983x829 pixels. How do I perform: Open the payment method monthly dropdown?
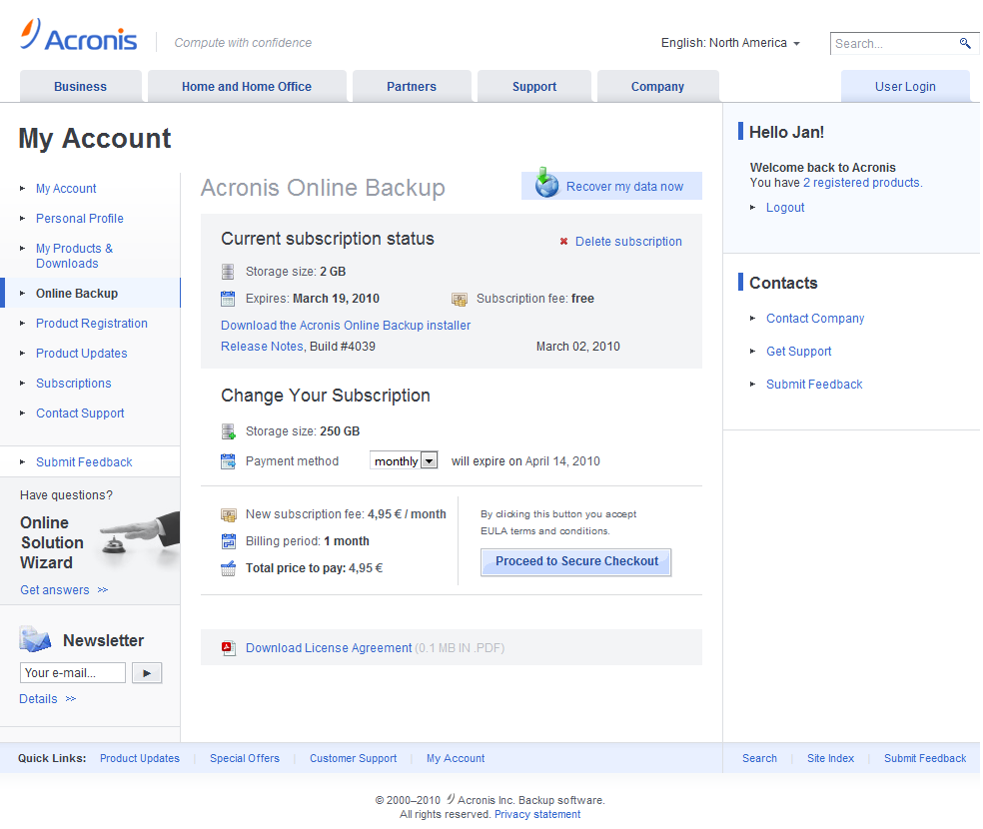[404, 461]
